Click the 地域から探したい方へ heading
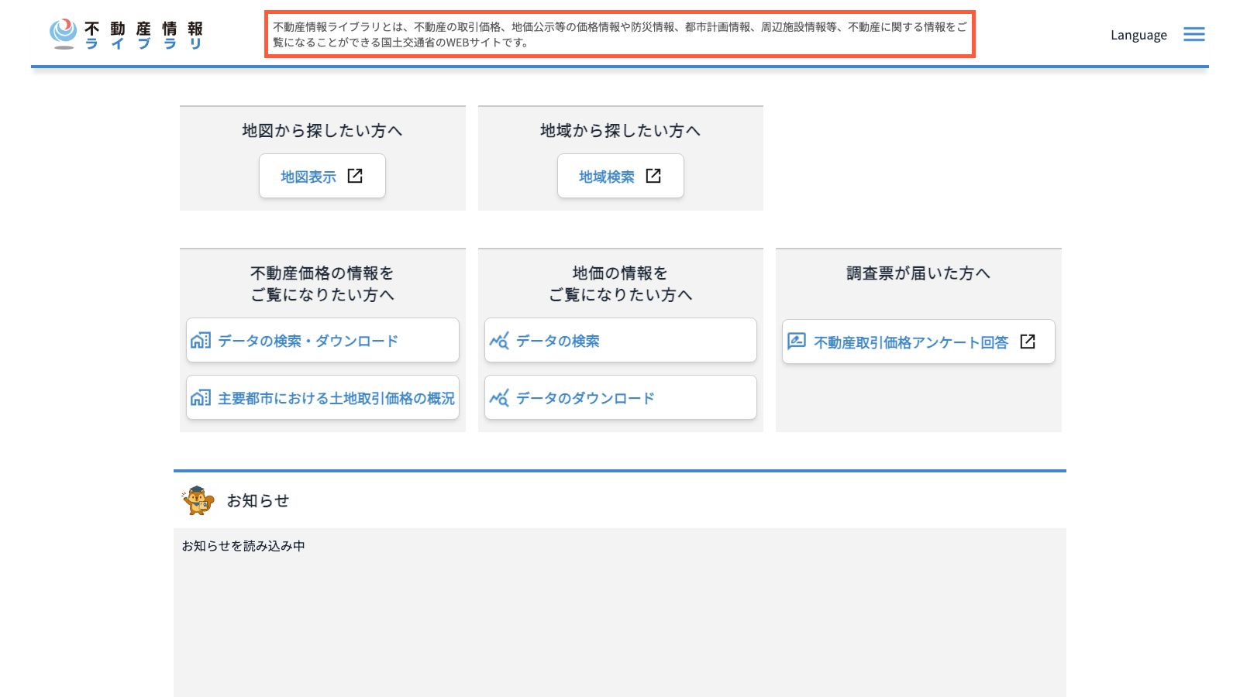The height and width of the screenshot is (697, 1240). [620, 130]
